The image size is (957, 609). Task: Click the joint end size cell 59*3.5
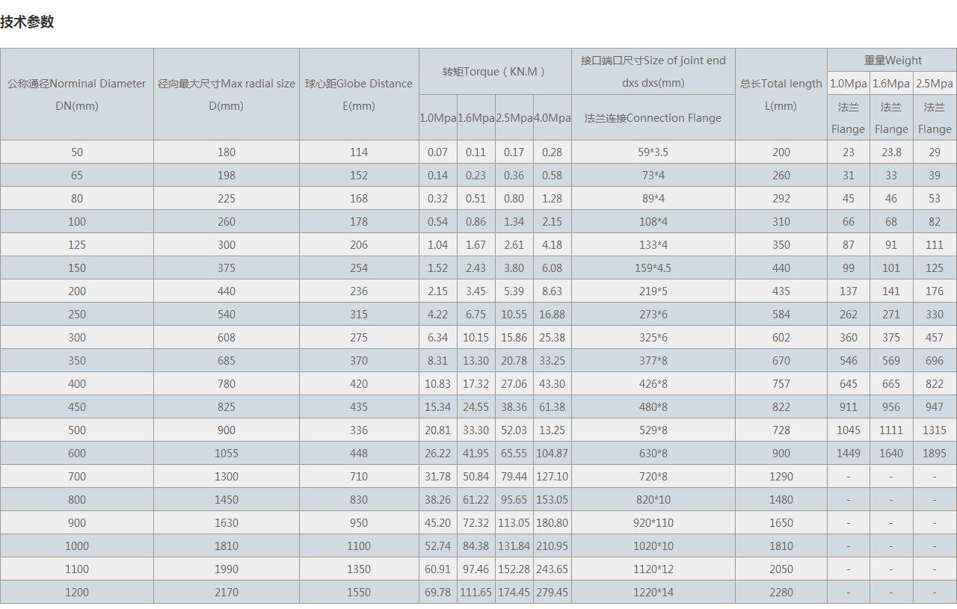(x=653, y=152)
